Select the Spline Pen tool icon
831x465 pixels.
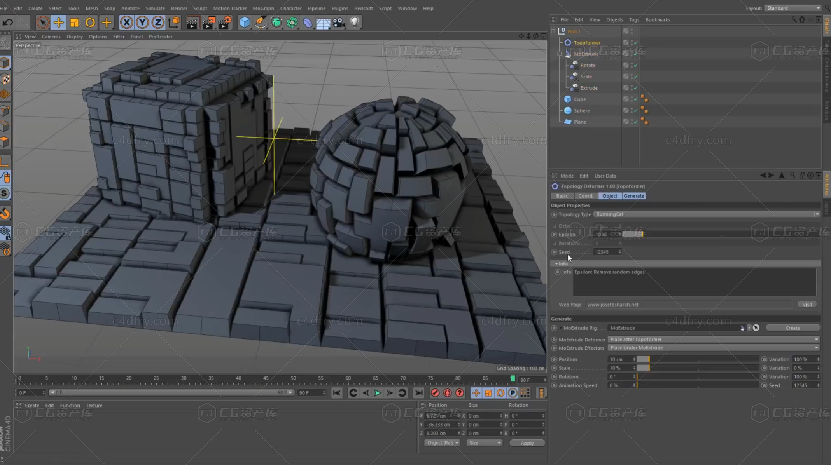[x=260, y=23]
